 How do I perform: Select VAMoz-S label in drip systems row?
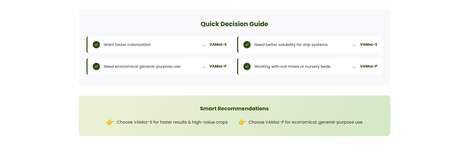point(369,44)
